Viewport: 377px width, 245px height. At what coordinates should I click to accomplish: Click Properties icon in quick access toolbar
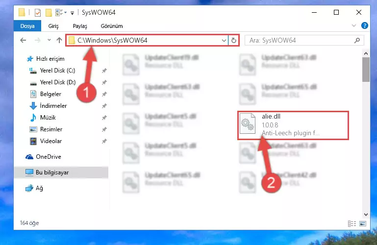(x=38, y=12)
